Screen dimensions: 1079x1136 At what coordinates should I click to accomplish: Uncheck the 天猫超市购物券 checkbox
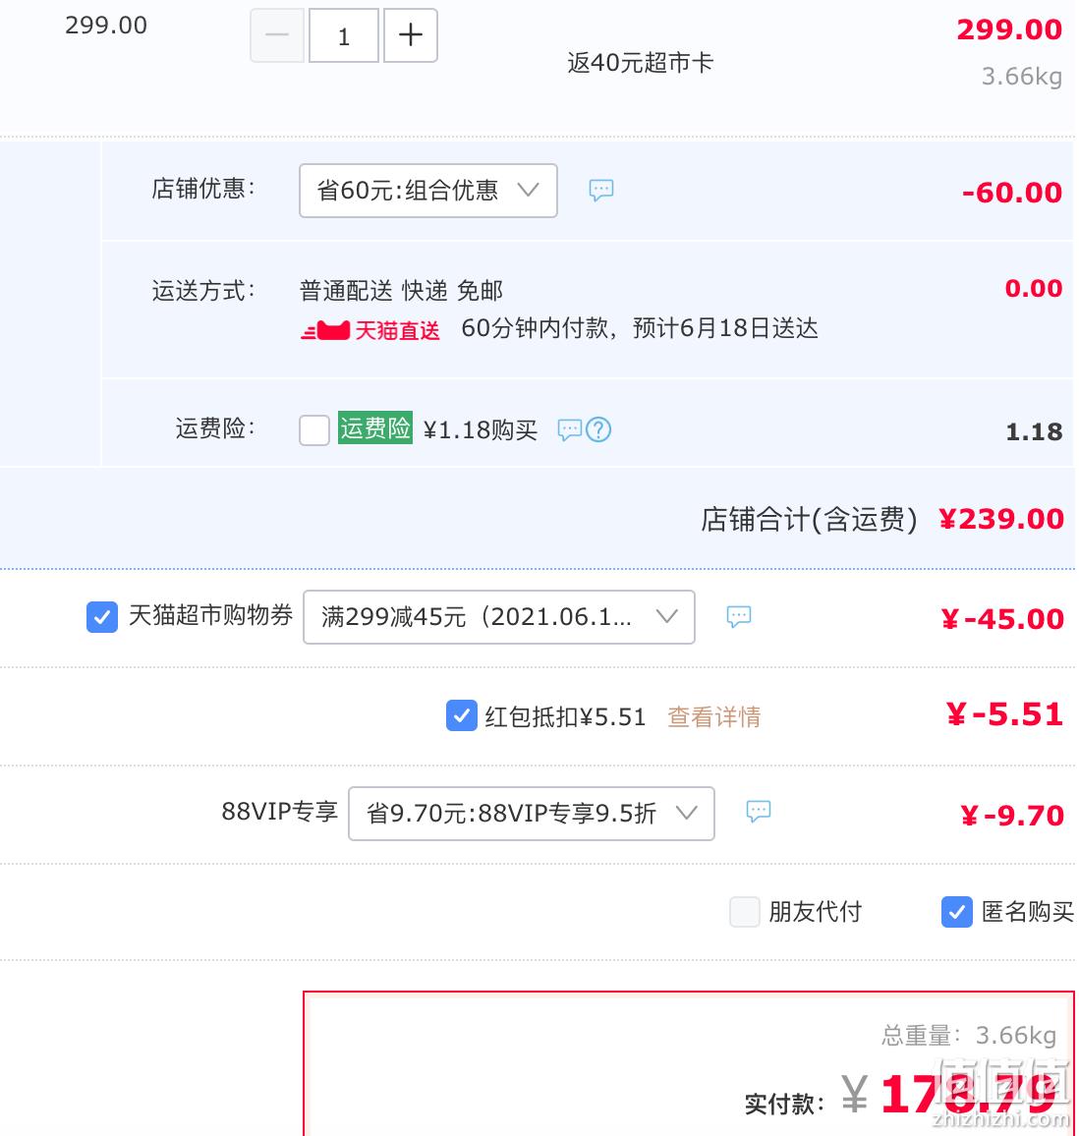point(102,617)
